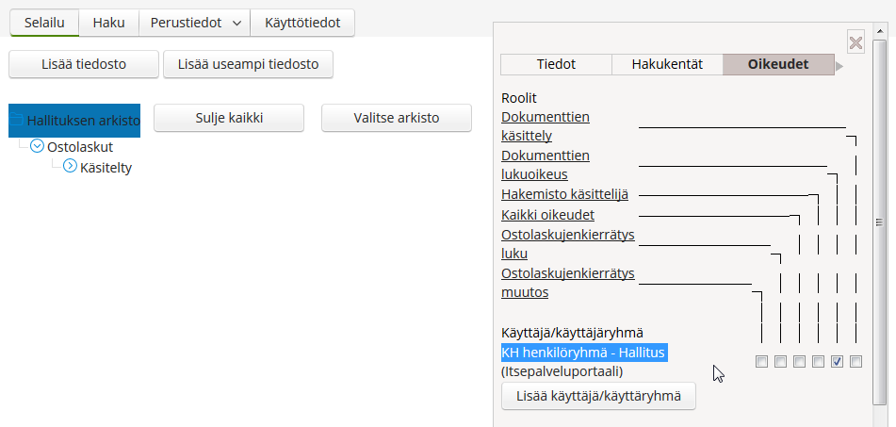Expand the Käsitelty subfolder

point(70,167)
